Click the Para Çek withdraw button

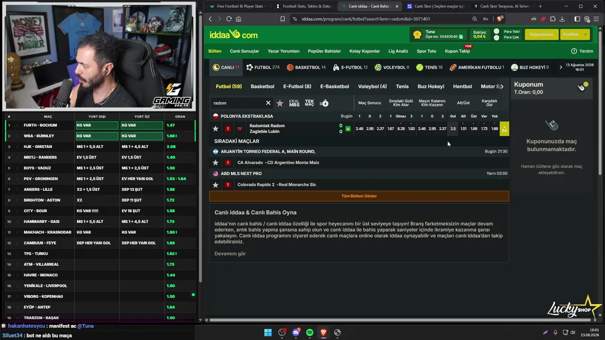click(511, 37)
